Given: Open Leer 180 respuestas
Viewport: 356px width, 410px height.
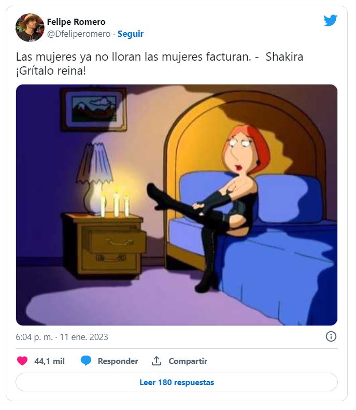Looking at the screenshot, I should coord(177,383).
